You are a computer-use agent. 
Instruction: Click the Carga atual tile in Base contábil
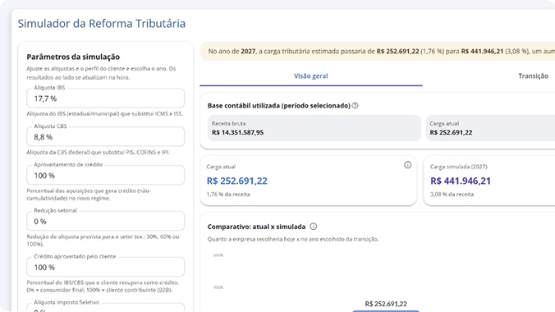pyautogui.click(x=490, y=128)
